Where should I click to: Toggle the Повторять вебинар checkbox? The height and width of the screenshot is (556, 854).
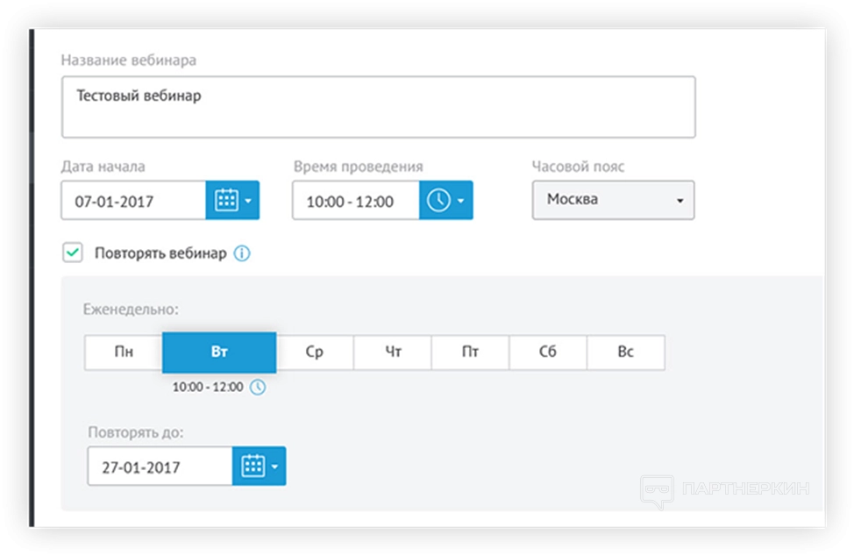pyautogui.click(x=72, y=253)
